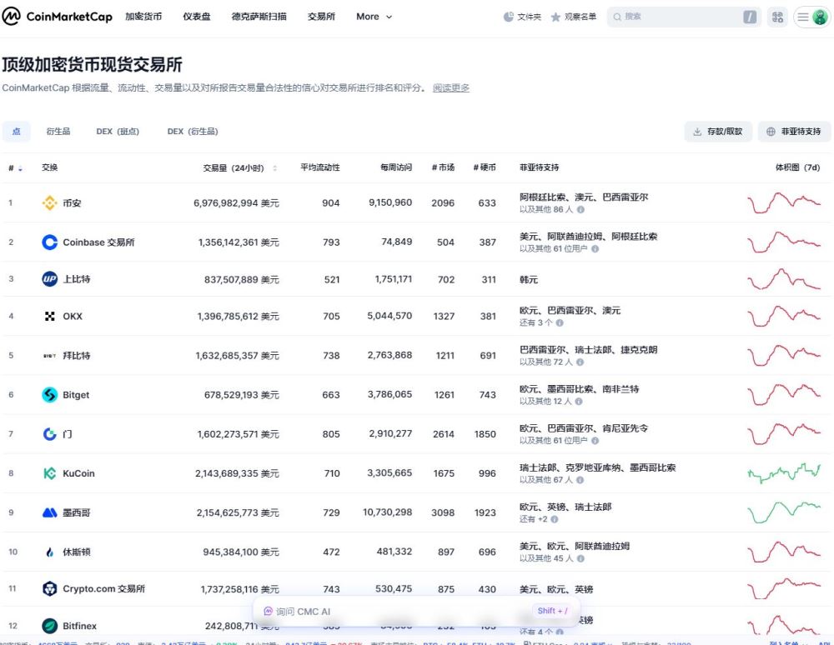
Task: Click info icon in OKX fiat row
Action: (x=560, y=322)
